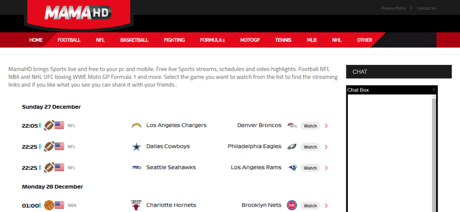Click the football icon in Seahawks row
This screenshot has width=460, height=212.
pyautogui.click(x=49, y=168)
